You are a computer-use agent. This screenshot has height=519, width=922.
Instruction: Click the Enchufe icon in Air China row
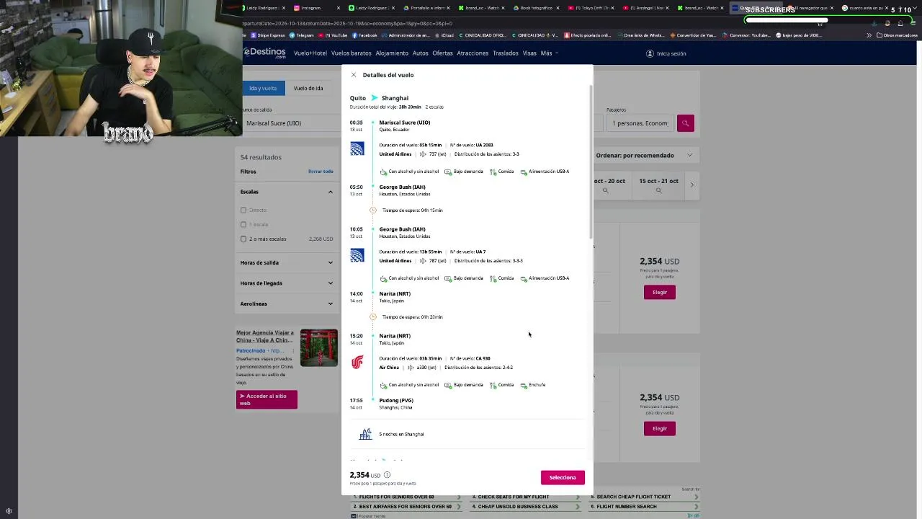[x=524, y=385]
